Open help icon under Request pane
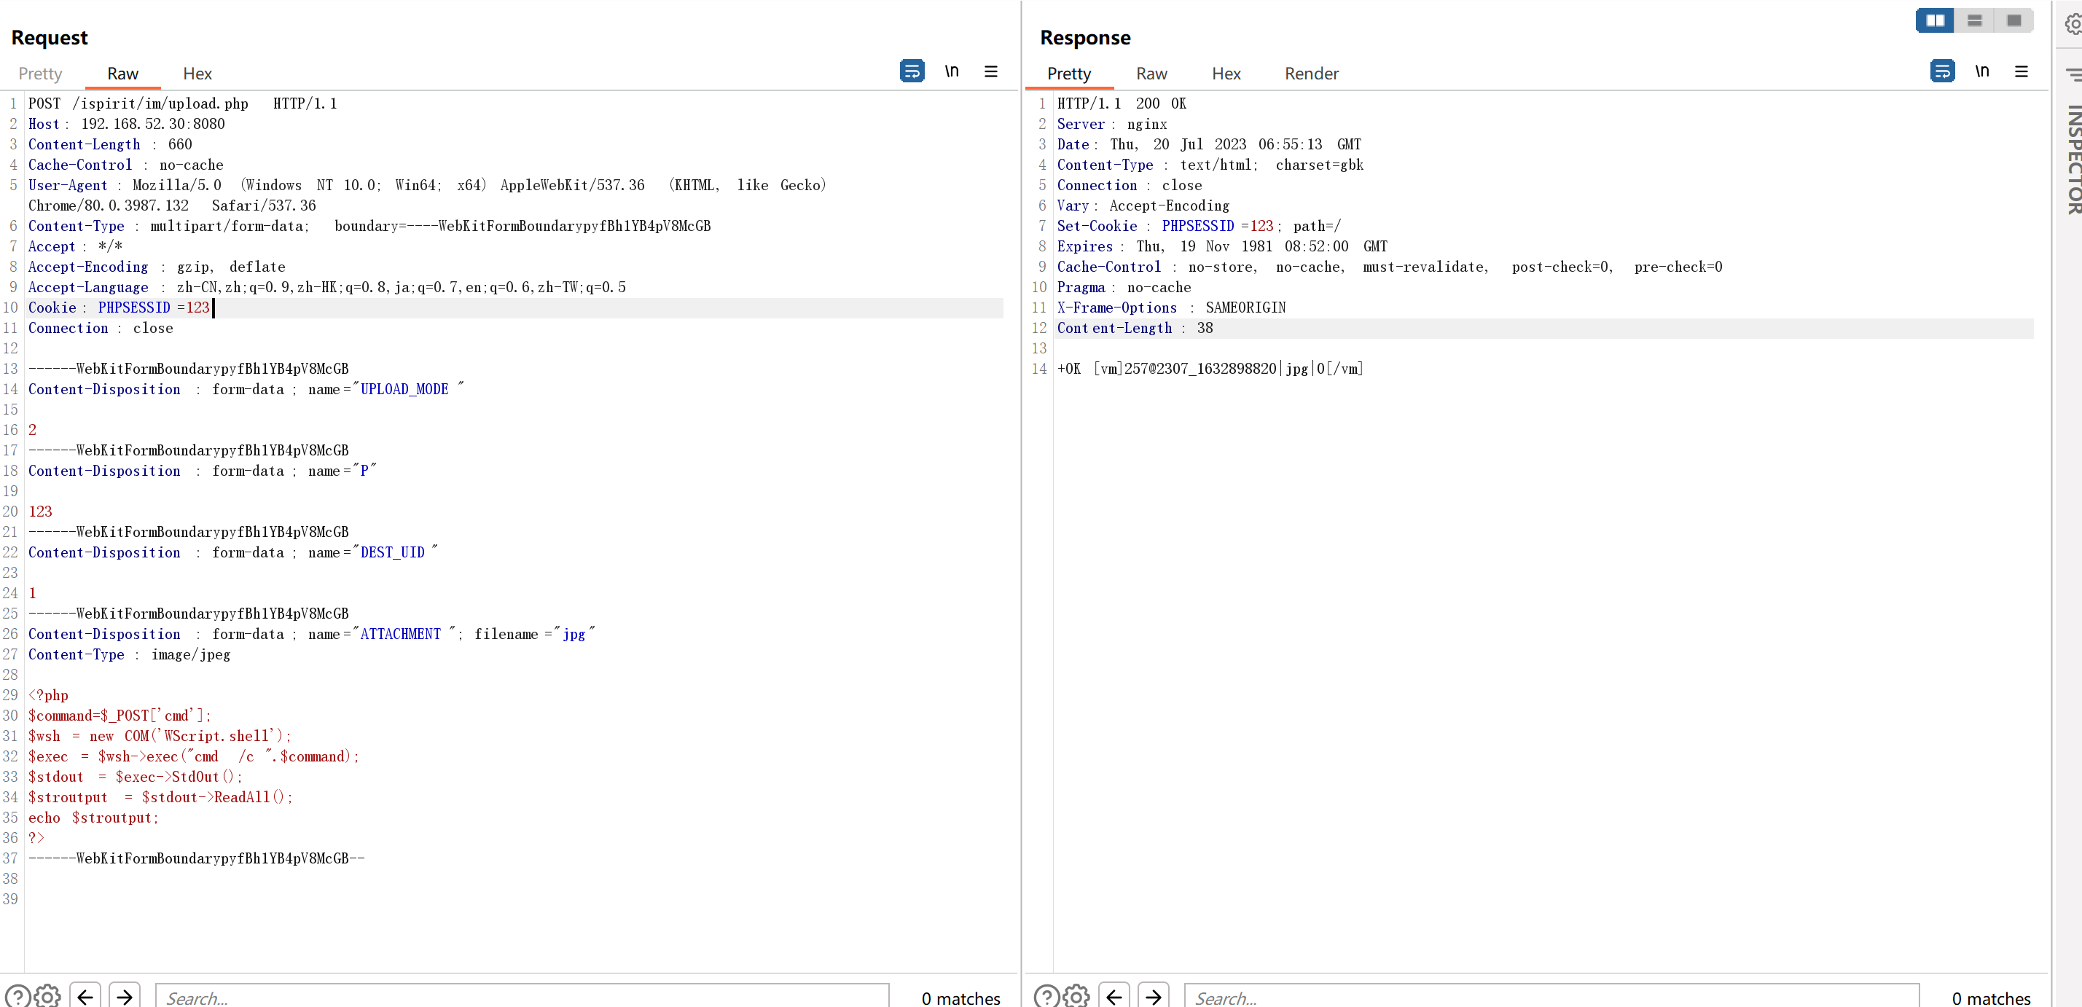This screenshot has height=1007, width=2082. pos(17,995)
